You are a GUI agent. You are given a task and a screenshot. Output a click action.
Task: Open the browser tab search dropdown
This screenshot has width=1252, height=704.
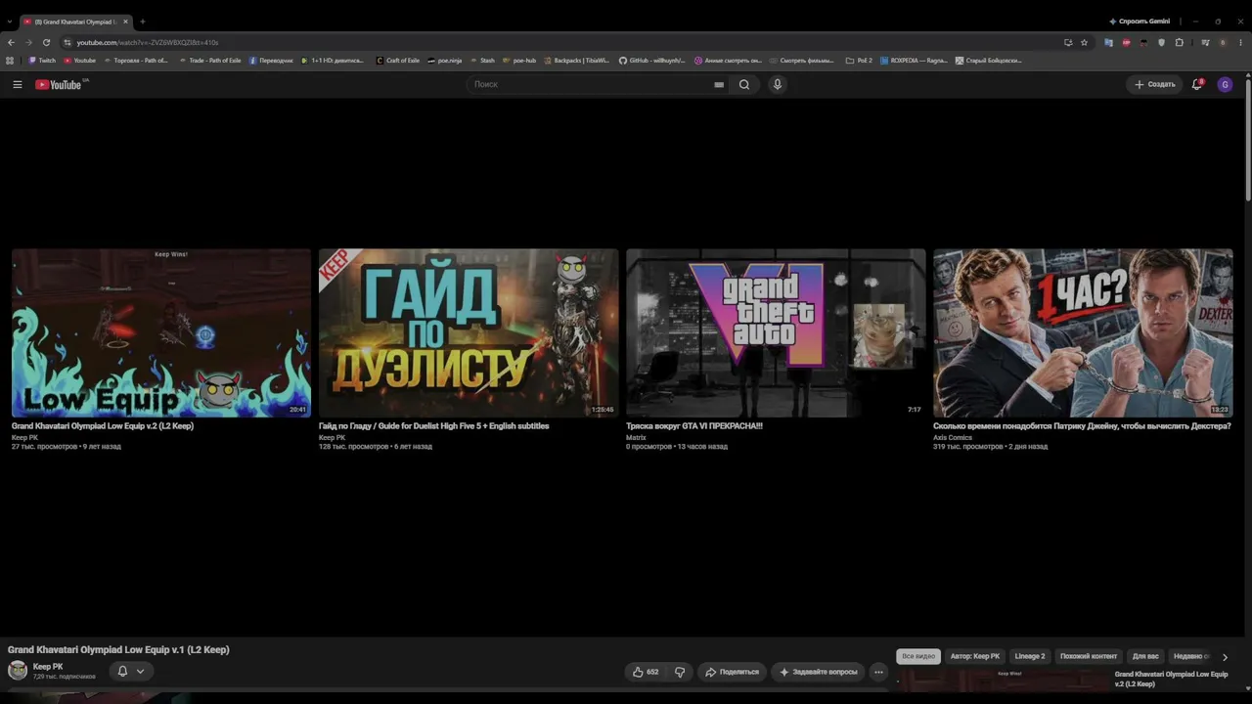pyautogui.click(x=10, y=22)
